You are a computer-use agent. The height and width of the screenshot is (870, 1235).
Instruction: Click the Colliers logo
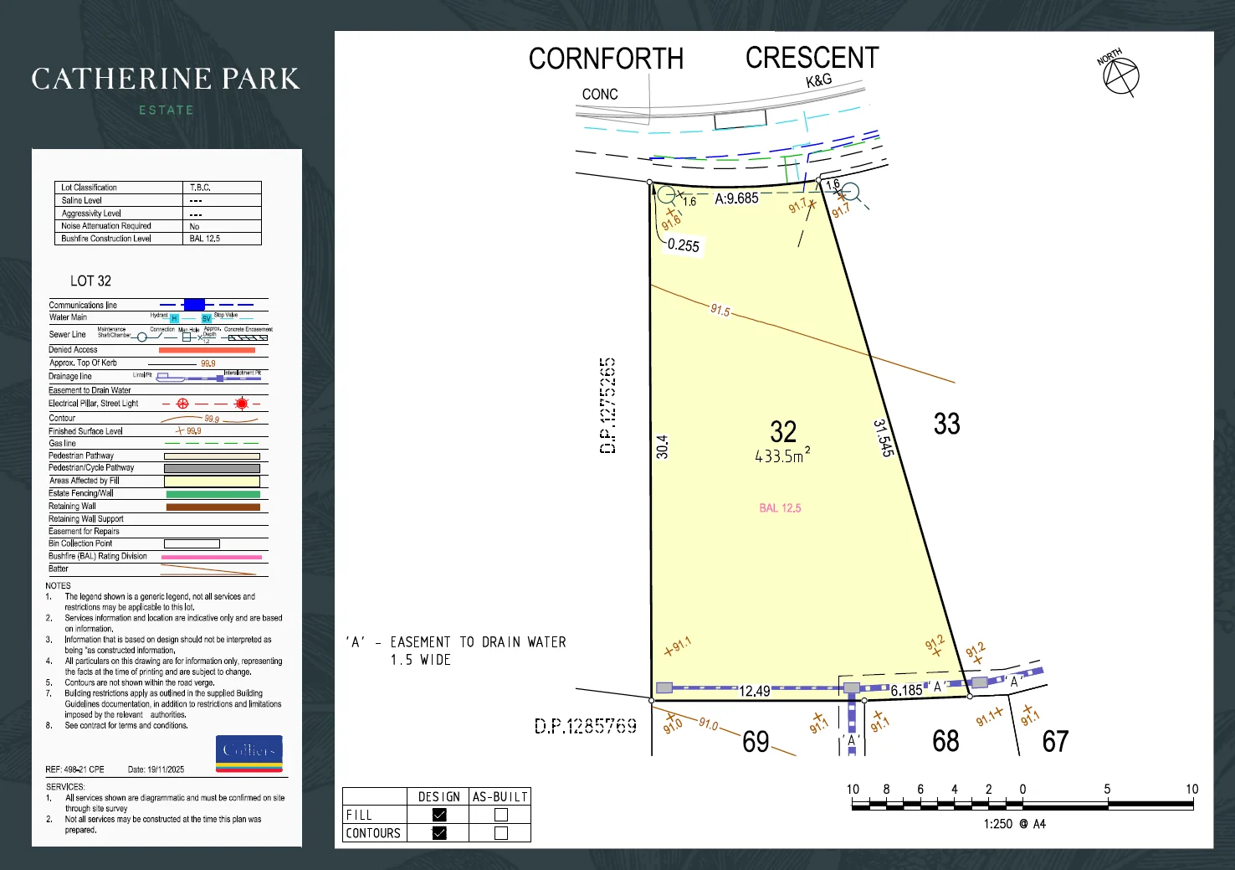point(249,753)
